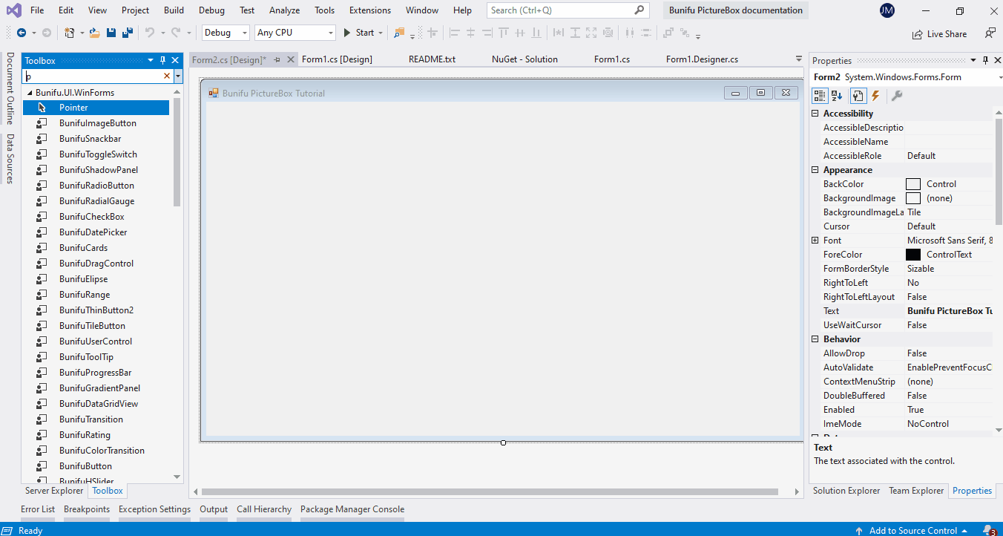Show Properties page in Properties toolbar
The image size is (1003, 536).
click(858, 96)
